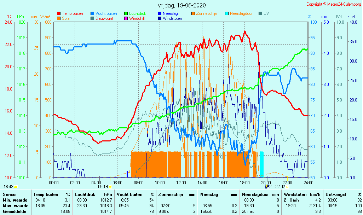Viewport: 363px width, 215px height.
Task: Click the blue Vocht buiten legend swatch
Action: point(92,13)
